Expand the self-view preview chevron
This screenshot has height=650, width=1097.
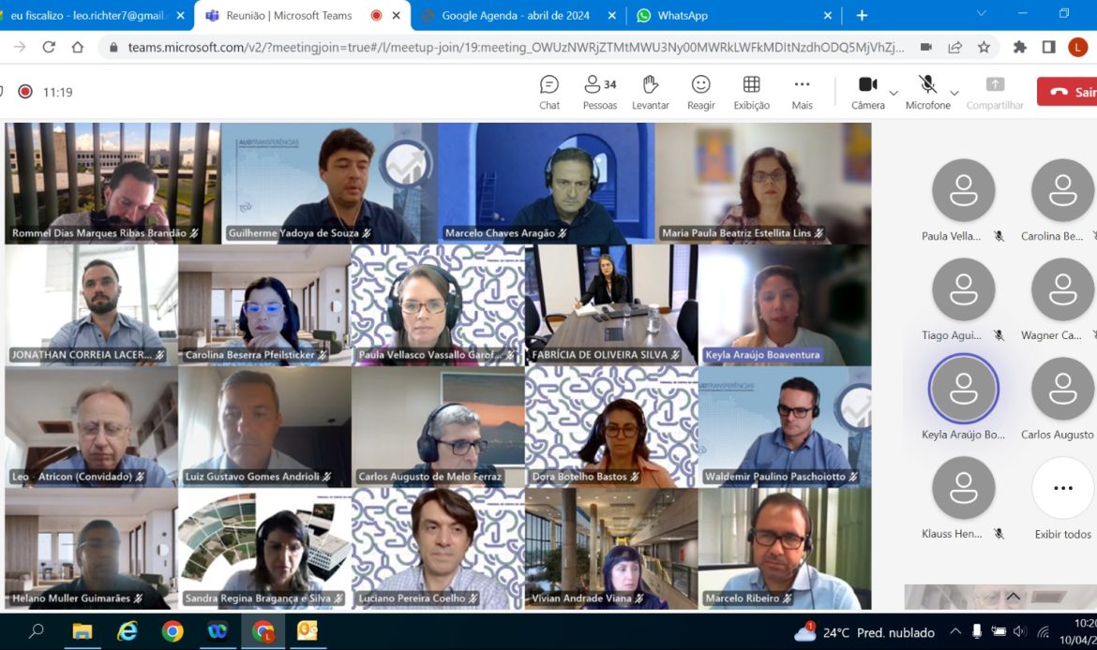coord(1013,597)
